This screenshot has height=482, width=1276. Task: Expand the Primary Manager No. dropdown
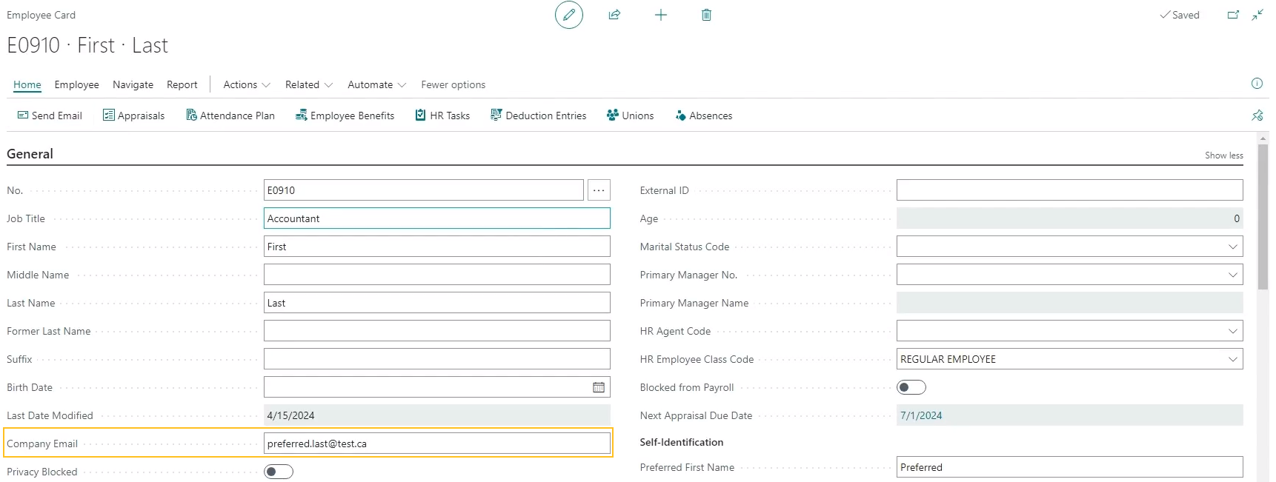point(1232,275)
